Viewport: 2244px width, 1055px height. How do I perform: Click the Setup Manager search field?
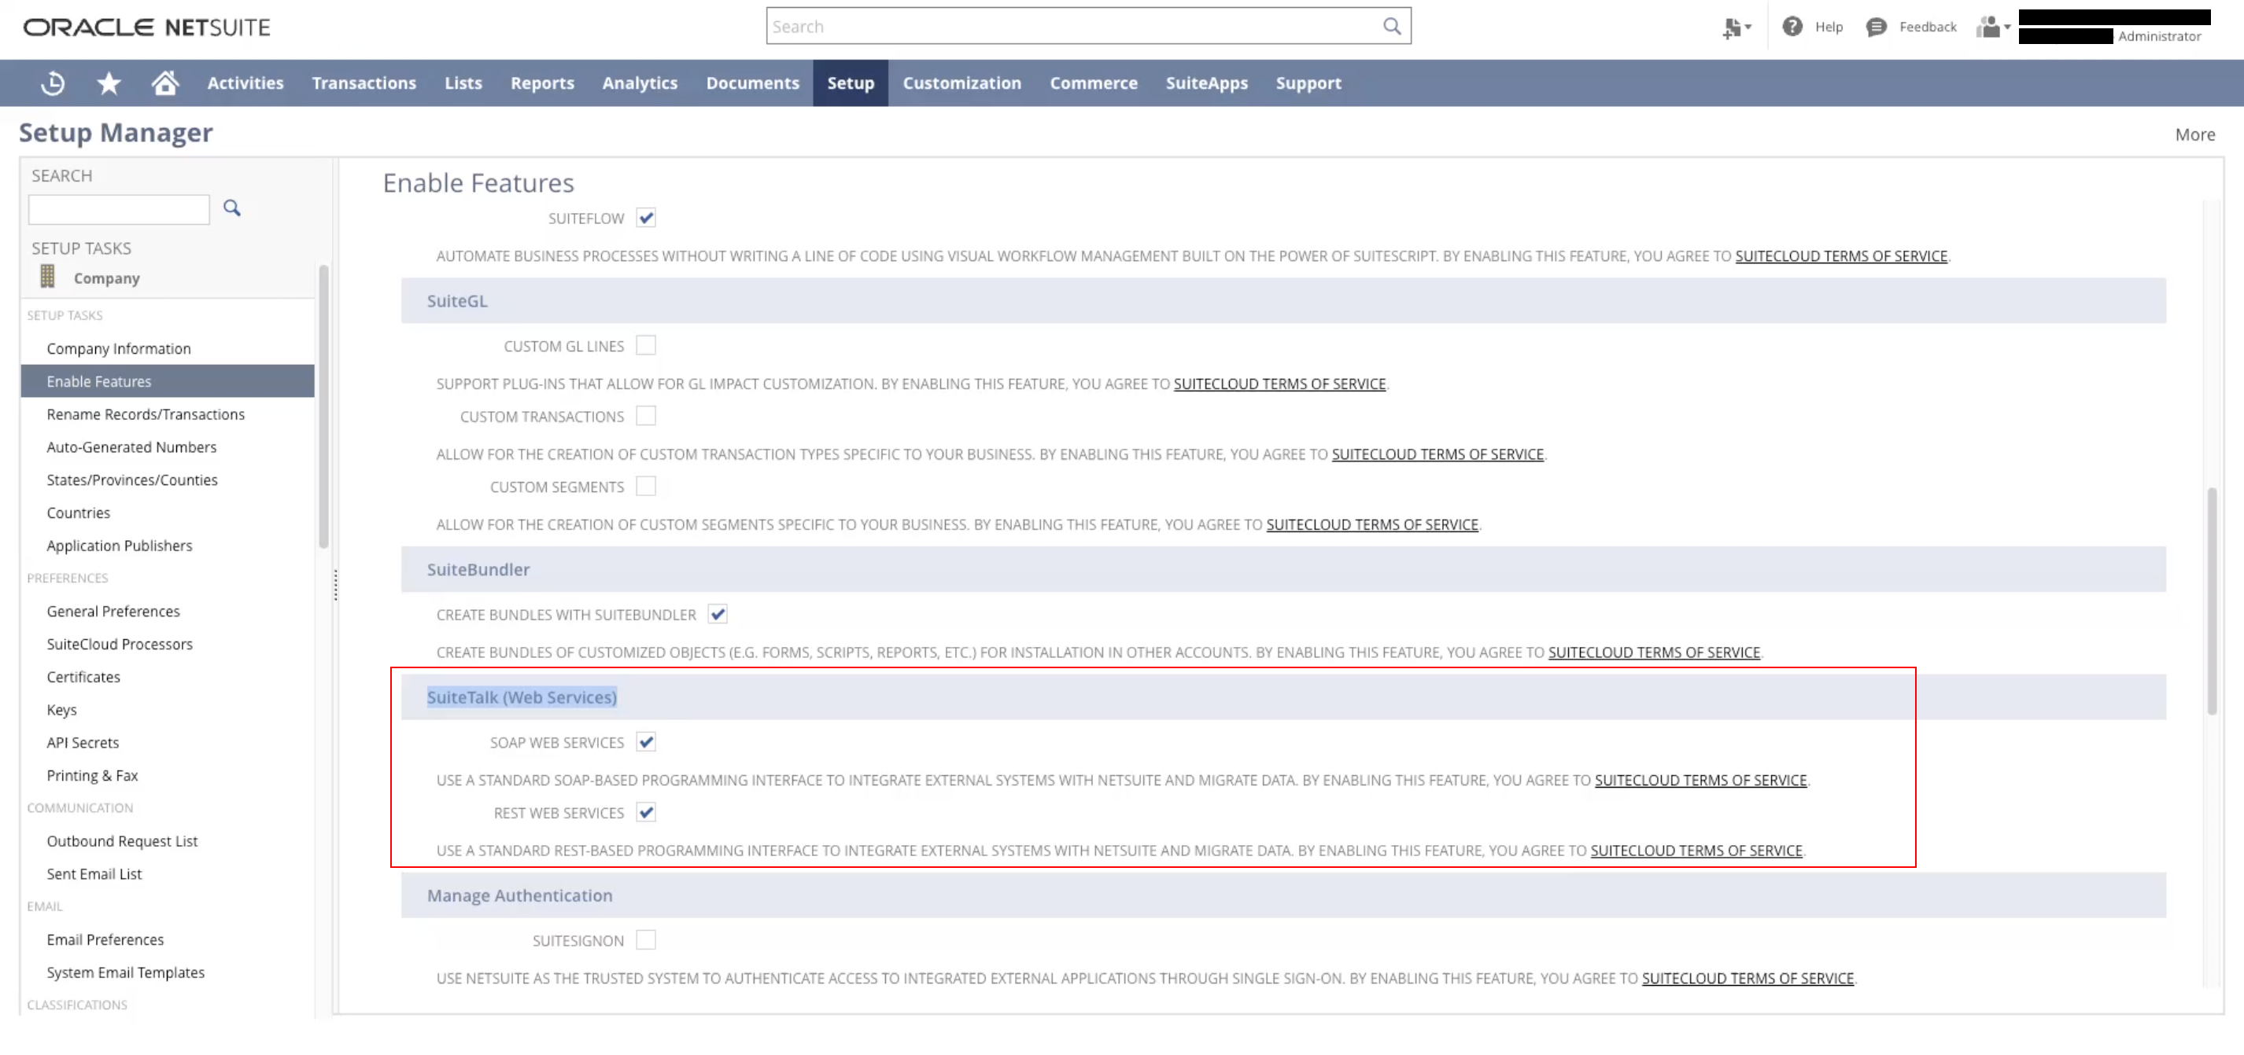coord(120,209)
